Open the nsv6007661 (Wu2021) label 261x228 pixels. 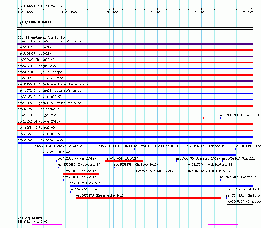tap(121, 158)
